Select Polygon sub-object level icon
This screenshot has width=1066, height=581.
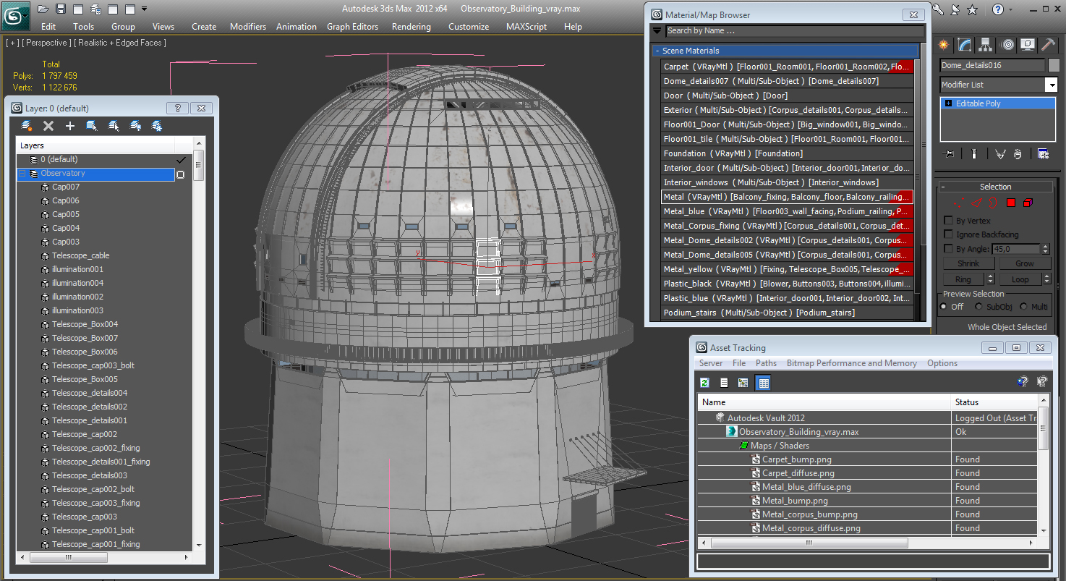(x=1011, y=203)
